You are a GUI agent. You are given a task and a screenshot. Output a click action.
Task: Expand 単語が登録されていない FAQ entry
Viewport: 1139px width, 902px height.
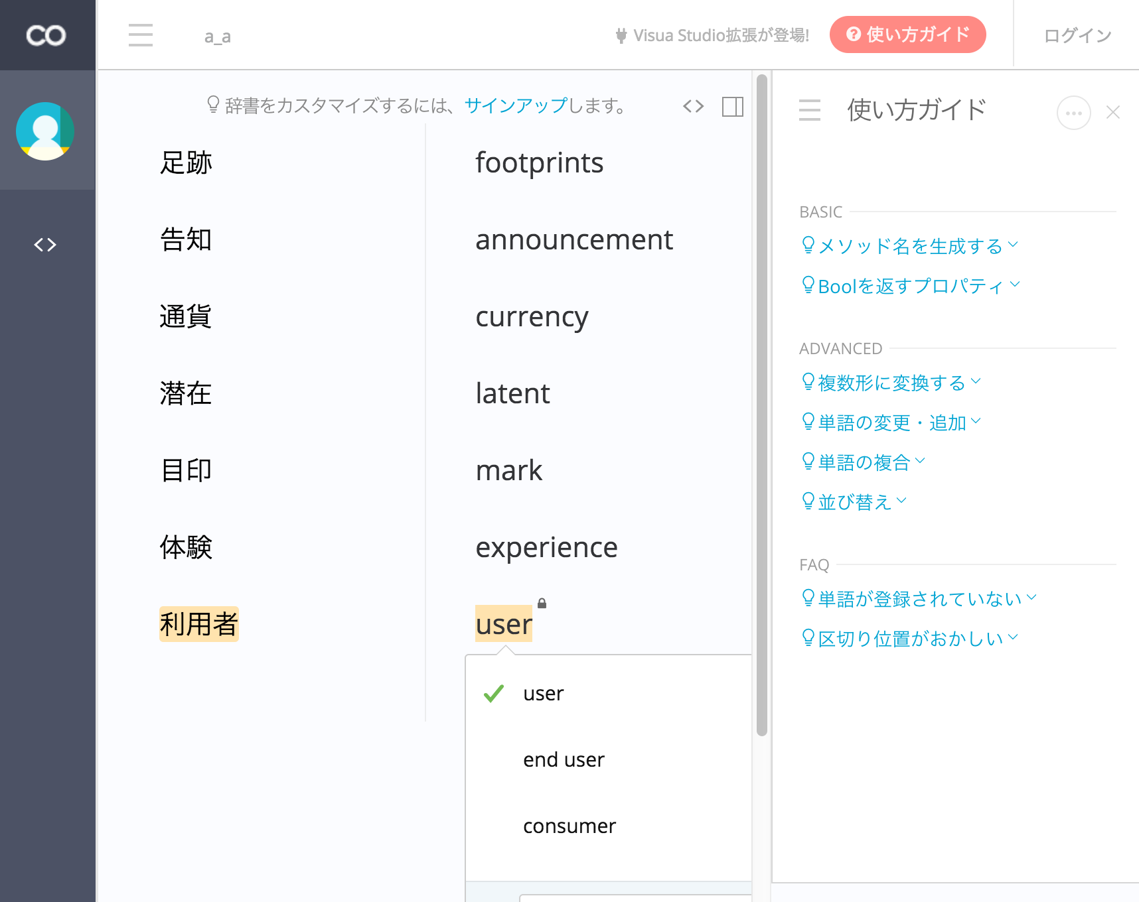[x=919, y=599]
